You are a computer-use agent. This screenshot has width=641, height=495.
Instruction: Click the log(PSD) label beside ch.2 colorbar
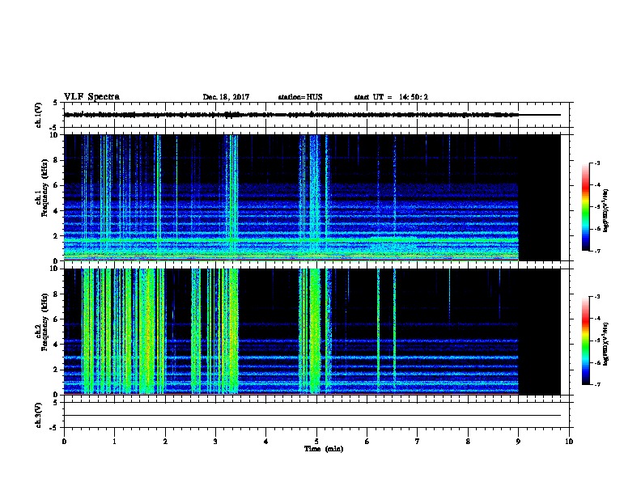pyautogui.click(x=605, y=345)
